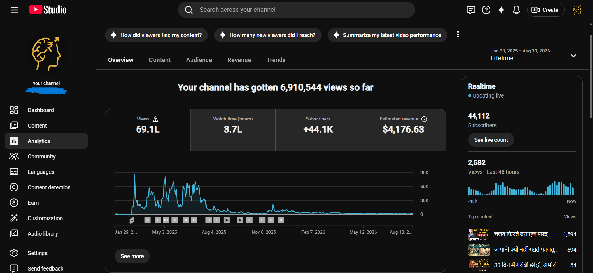Viewport: 593px width, 273px height.
Task: Open the feedback comment icon in the header
Action: (x=471, y=10)
